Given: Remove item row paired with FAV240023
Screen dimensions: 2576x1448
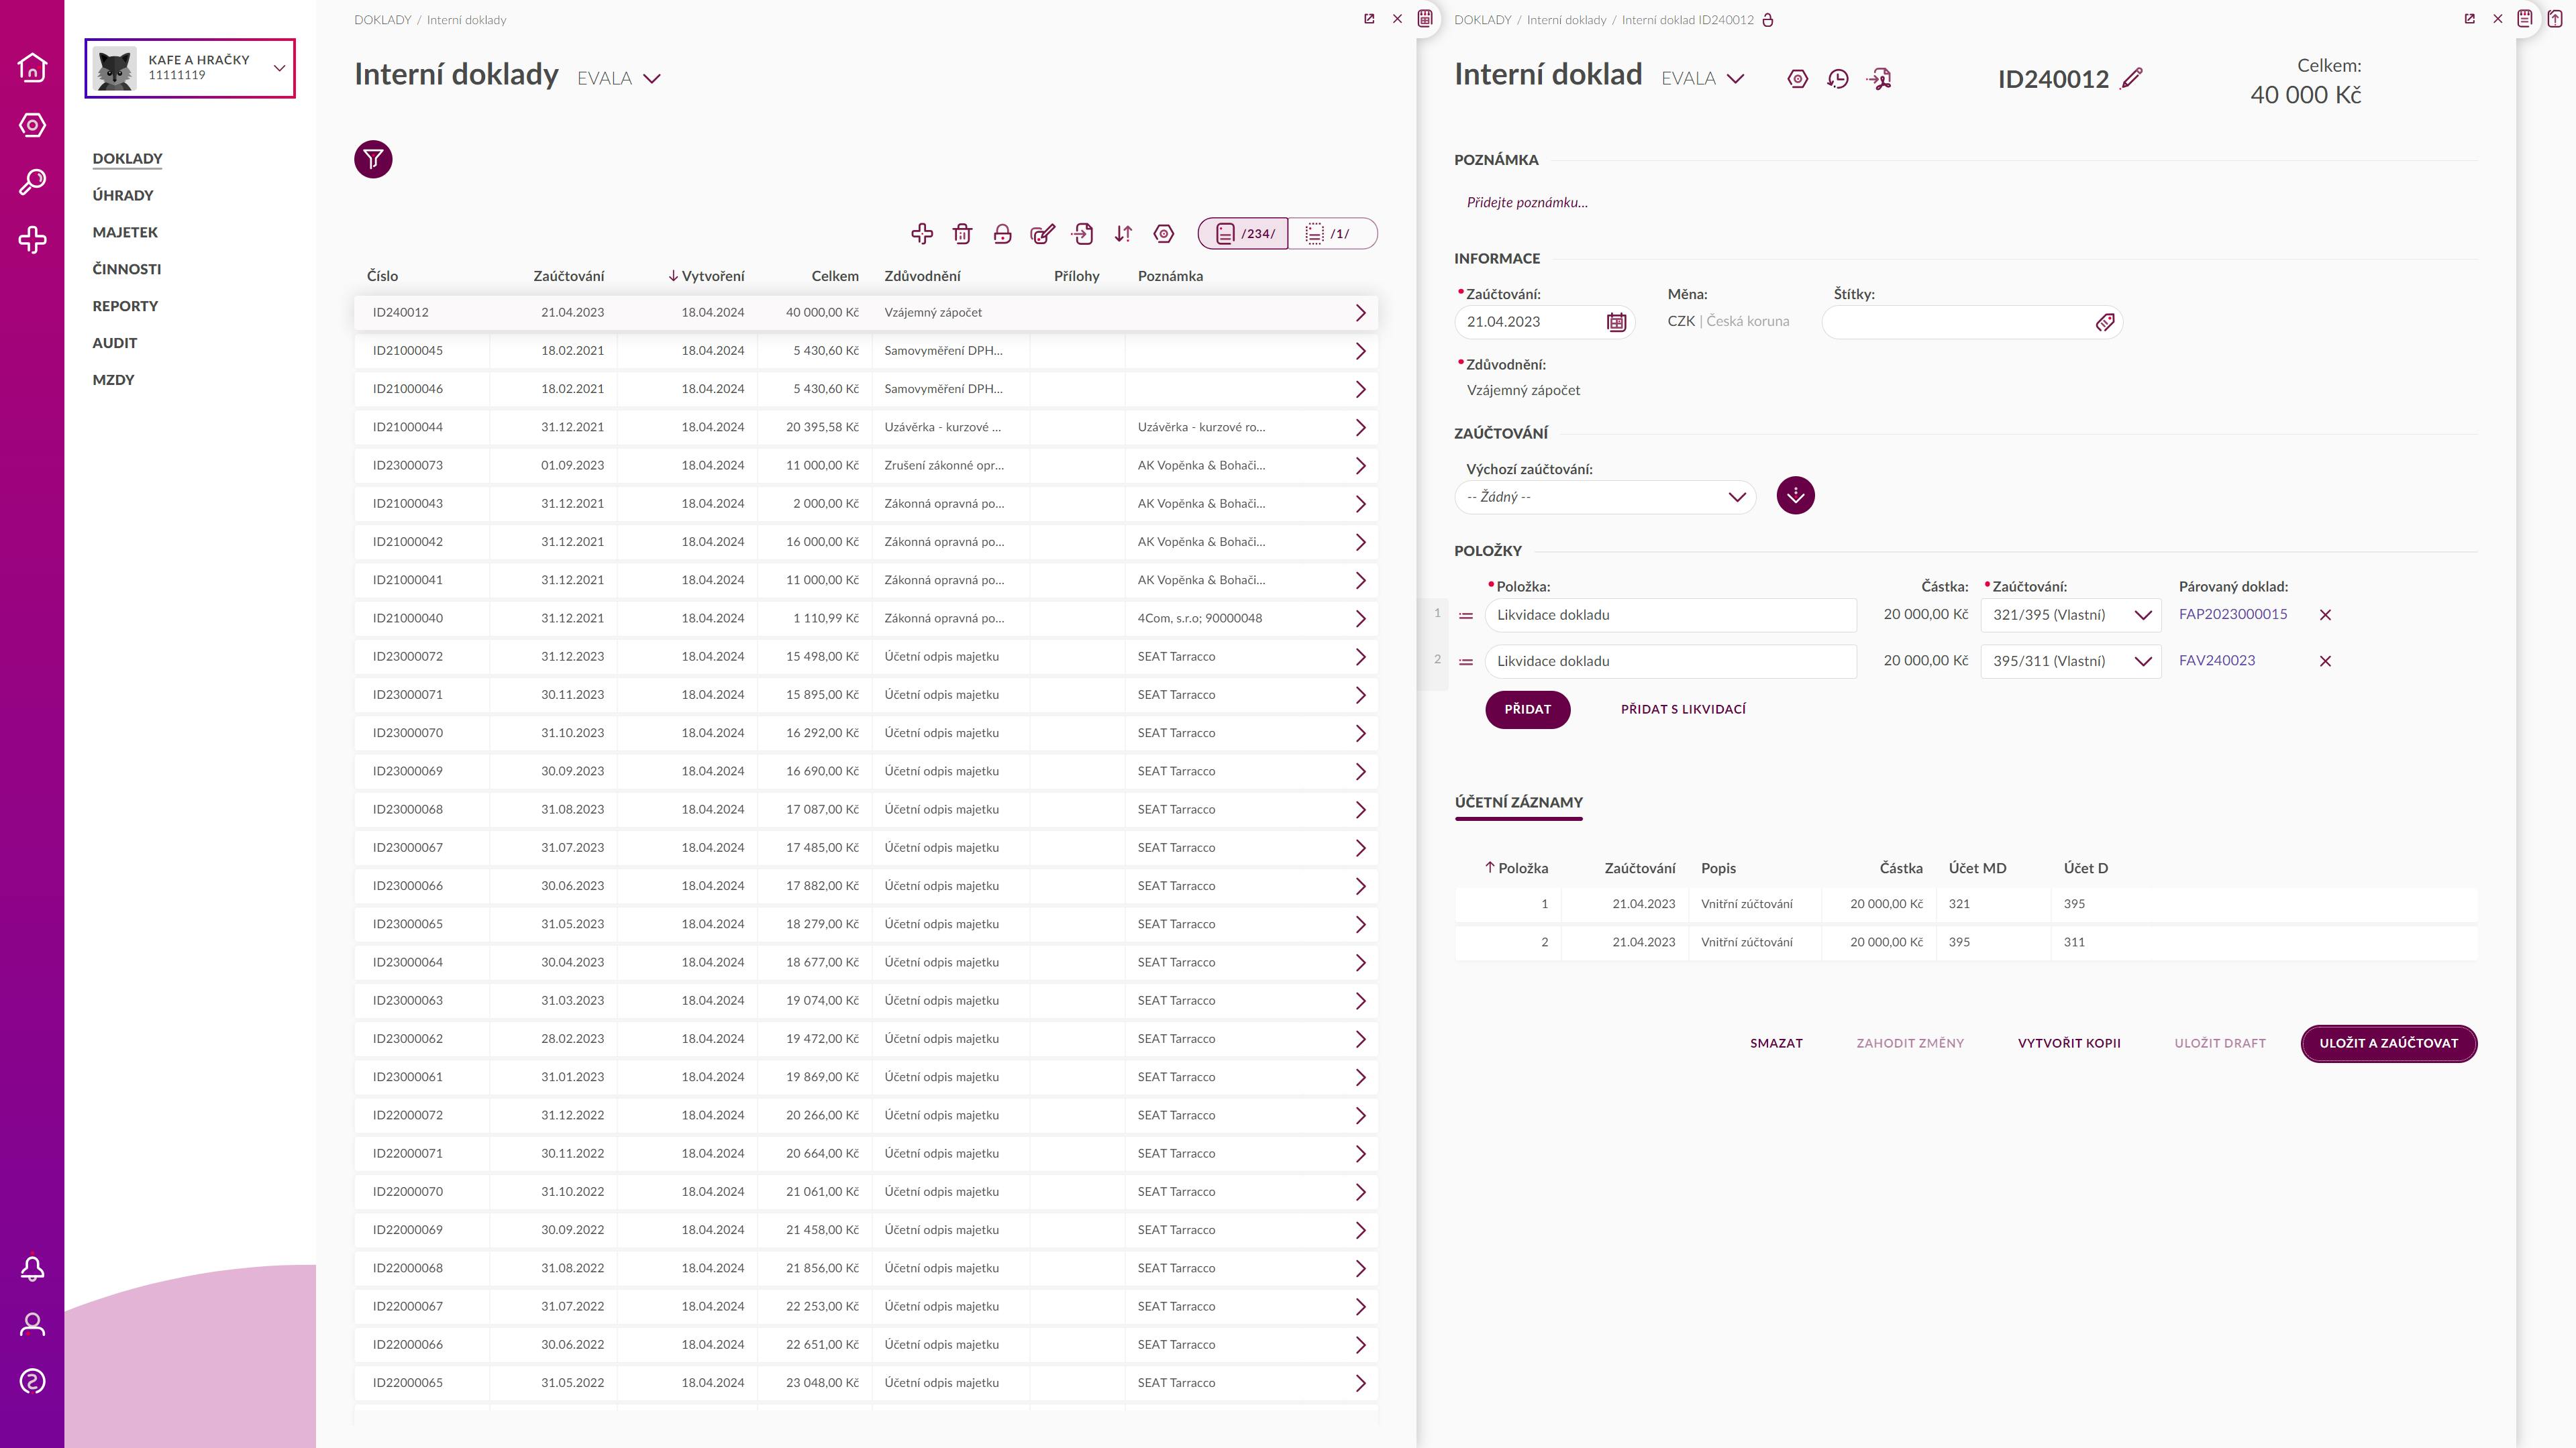Looking at the screenshot, I should 2325,661.
